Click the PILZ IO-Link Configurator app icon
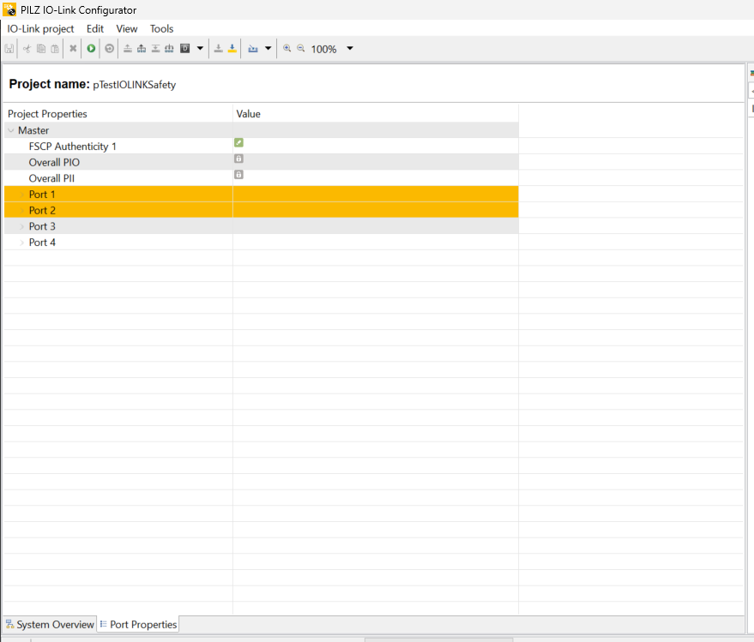Screen dimensions: 754x642 [9, 9]
